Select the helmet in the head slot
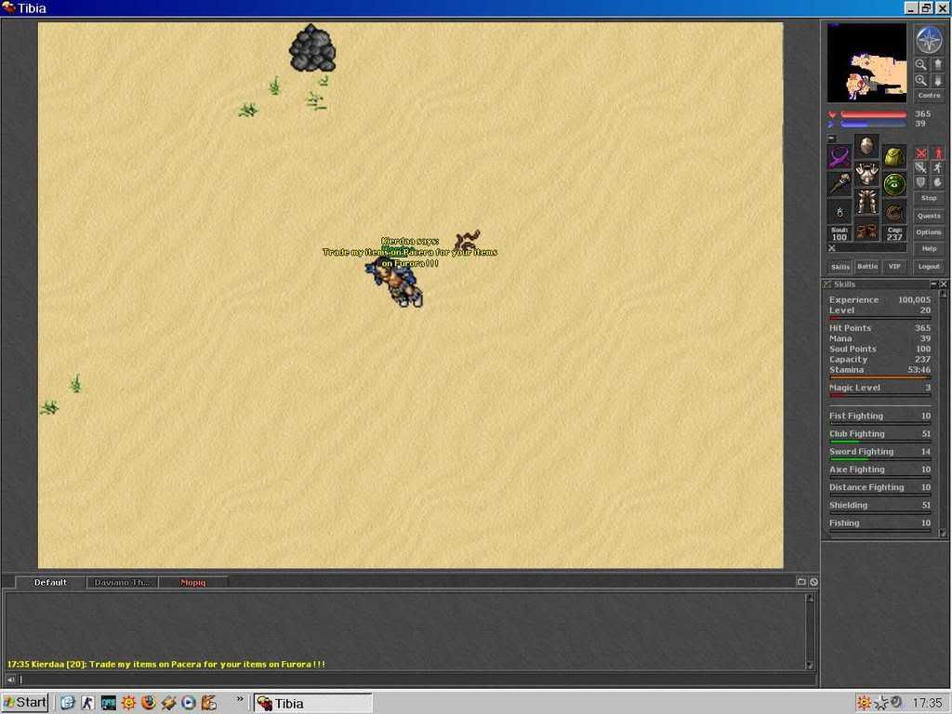 click(x=866, y=147)
